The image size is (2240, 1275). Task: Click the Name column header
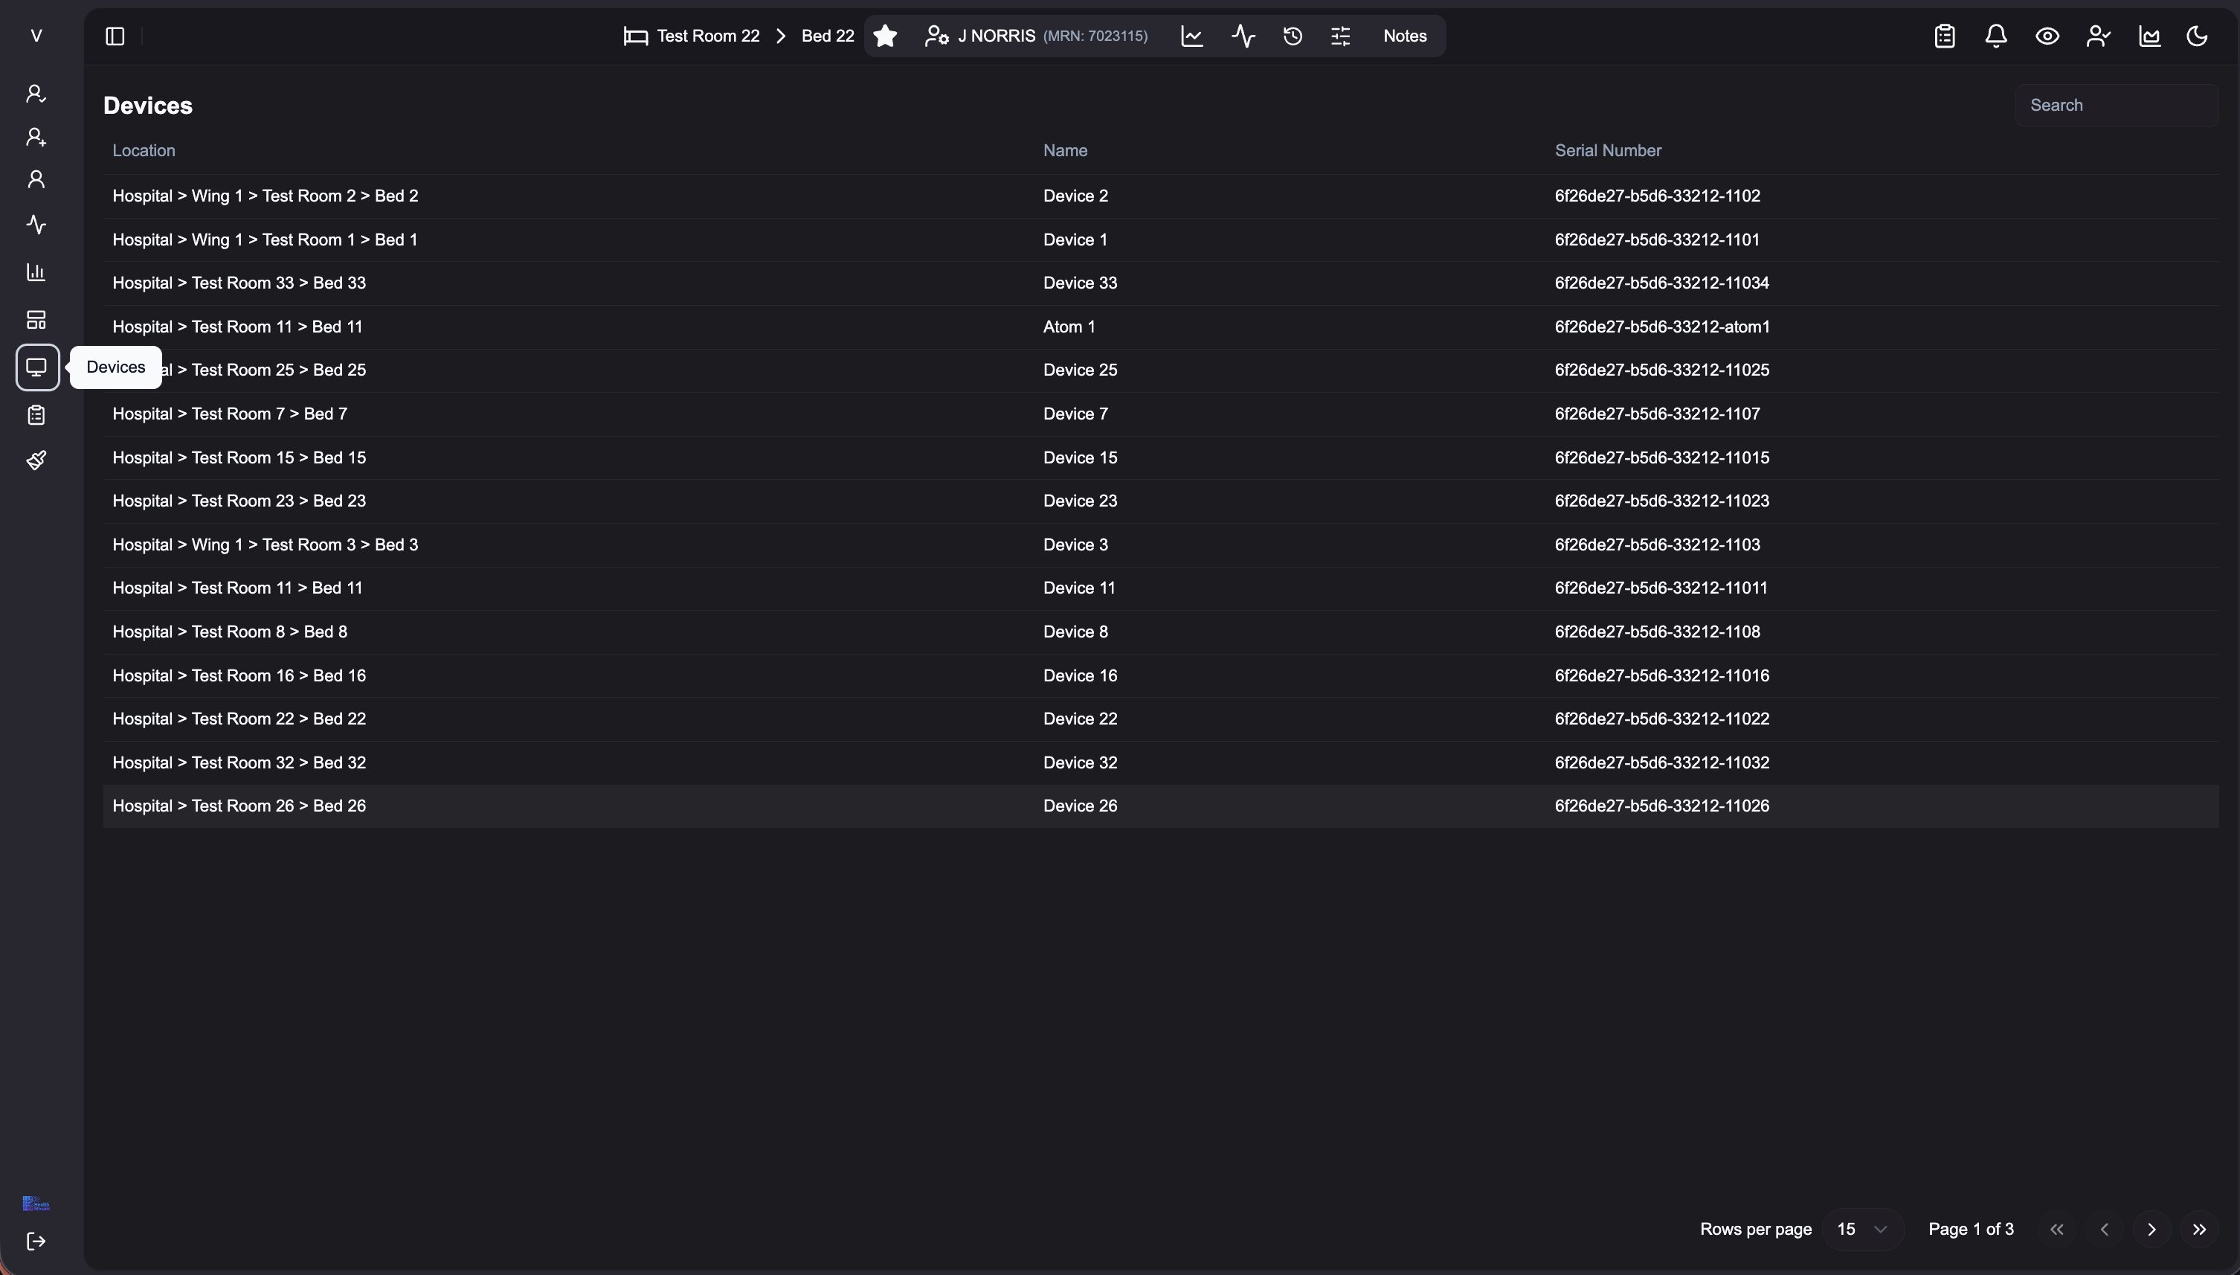[x=1065, y=150]
